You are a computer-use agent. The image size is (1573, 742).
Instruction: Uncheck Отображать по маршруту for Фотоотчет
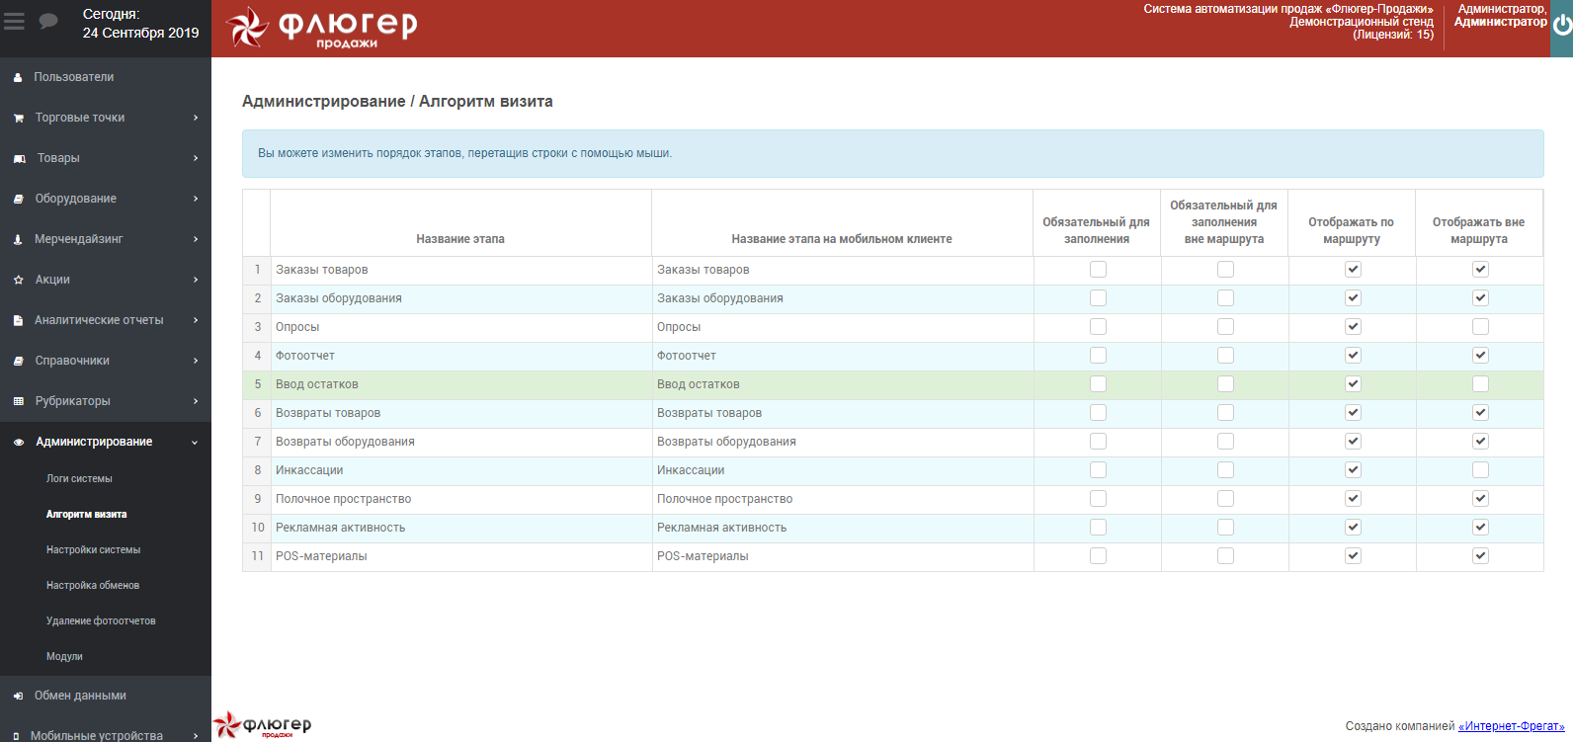(x=1353, y=356)
